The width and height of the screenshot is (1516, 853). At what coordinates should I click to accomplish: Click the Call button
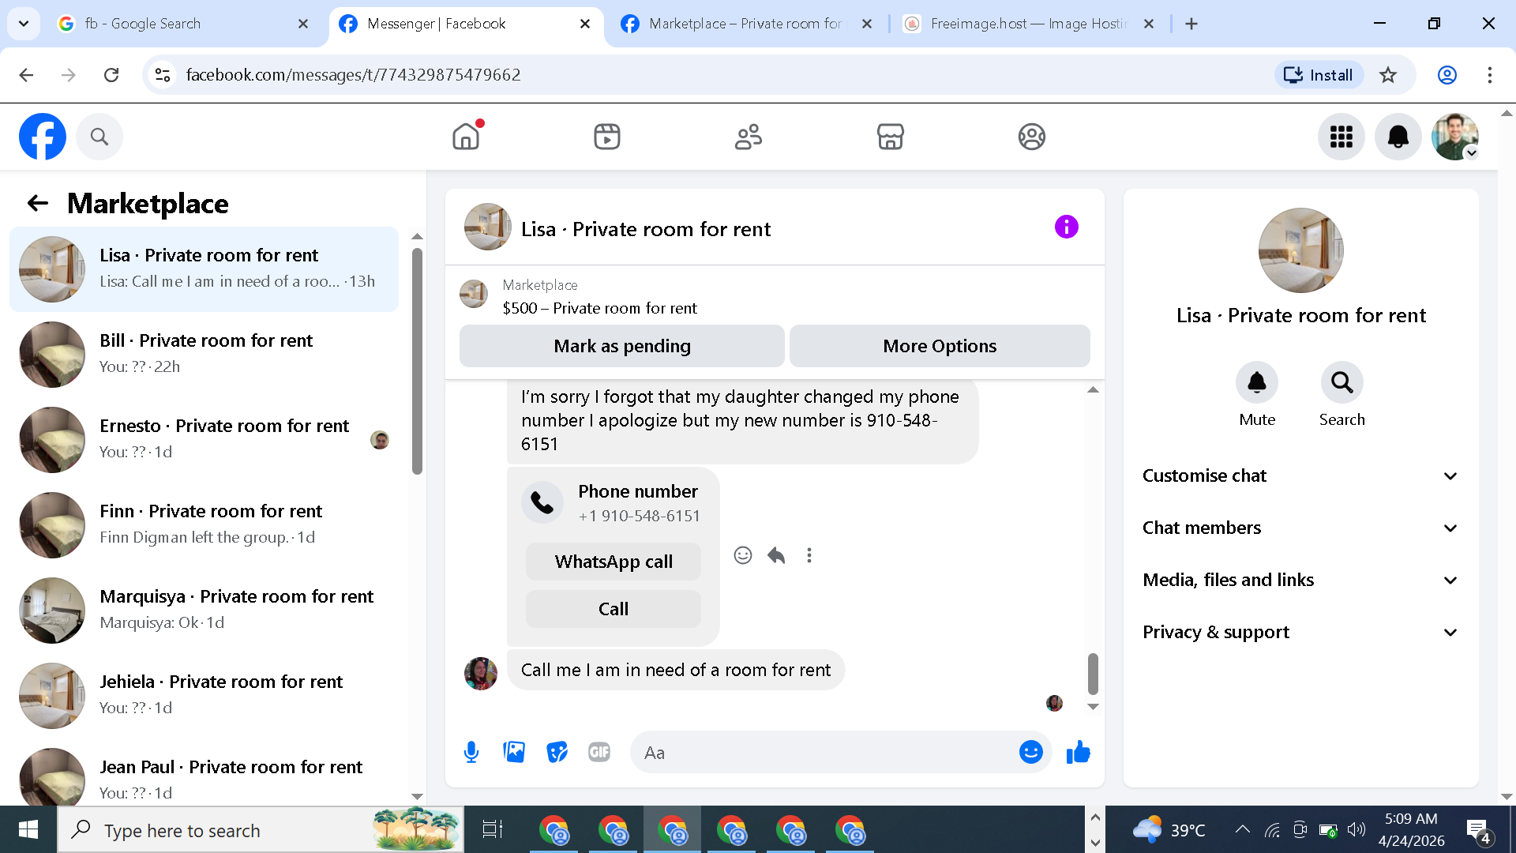614,609
